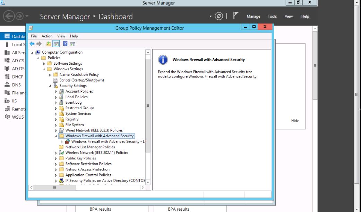
Task: Expand Wired Network (IEEE 802.3) Policies
Action: click(x=56, y=130)
